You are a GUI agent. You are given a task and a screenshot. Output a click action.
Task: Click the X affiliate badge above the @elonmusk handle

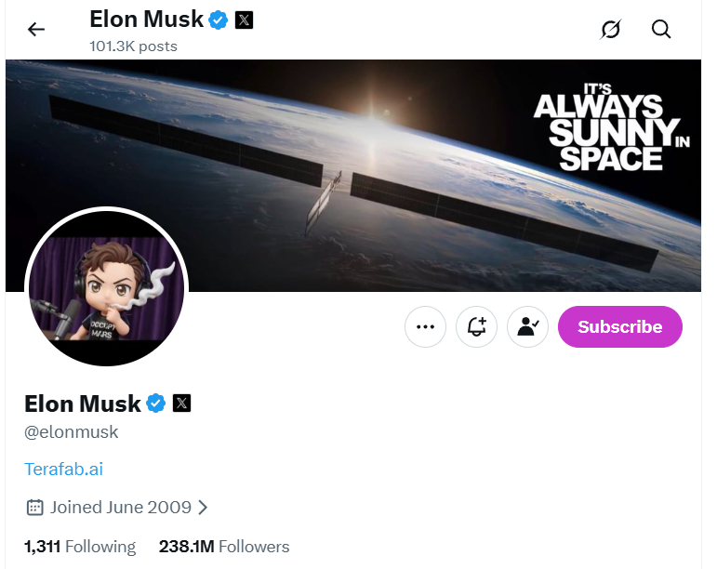tap(182, 404)
